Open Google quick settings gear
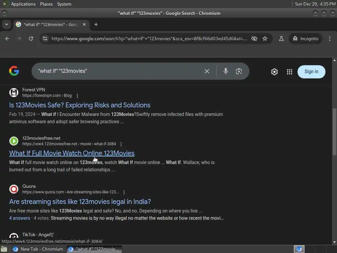 [x=274, y=71]
